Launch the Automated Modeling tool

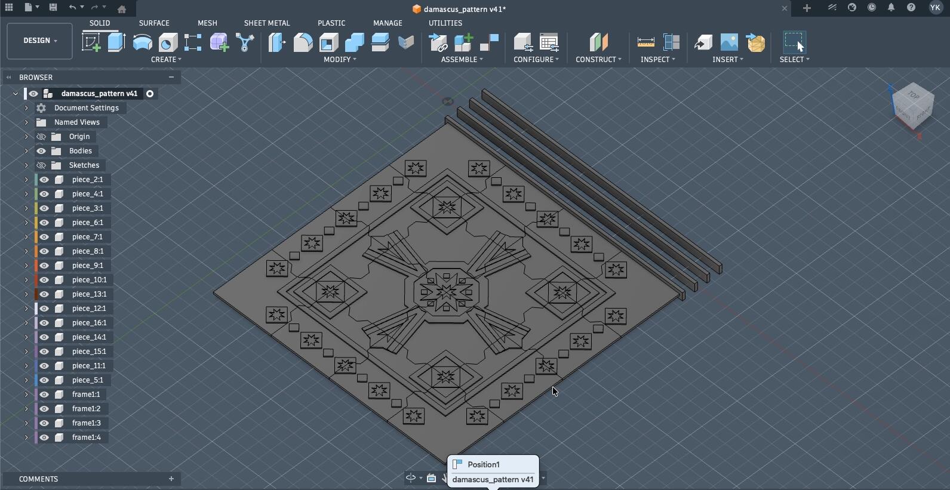[245, 42]
